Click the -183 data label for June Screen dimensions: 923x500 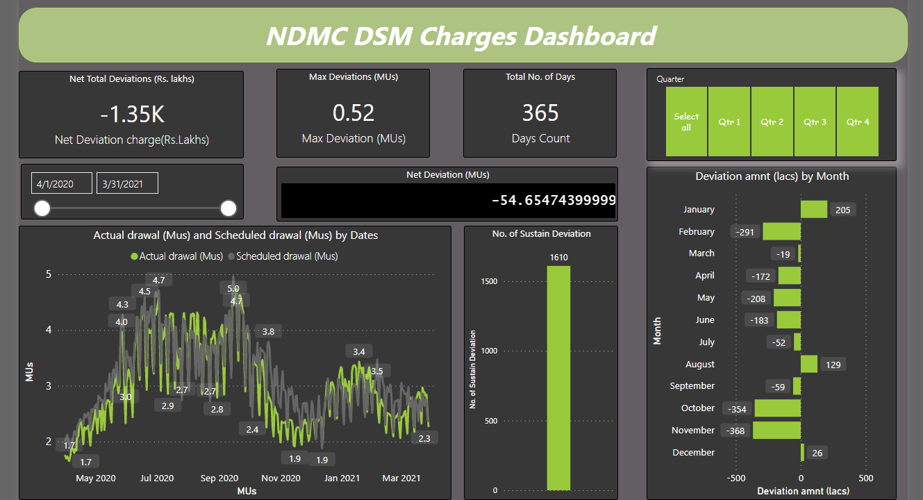click(x=759, y=320)
